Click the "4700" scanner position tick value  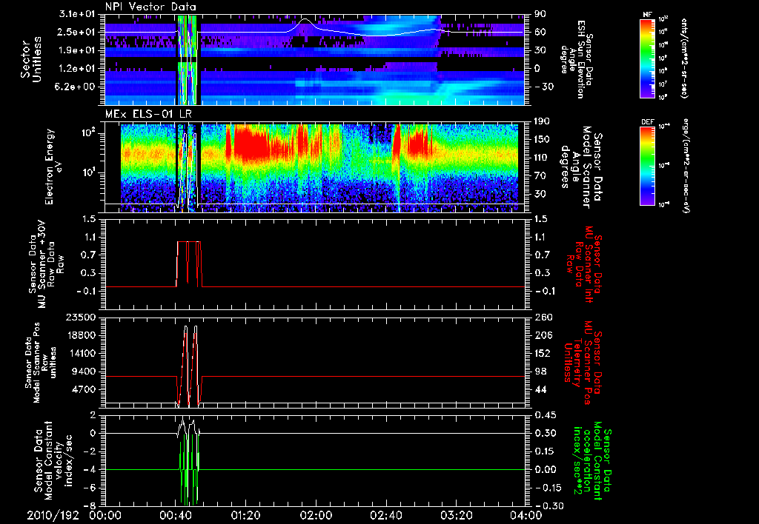[84, 389]
